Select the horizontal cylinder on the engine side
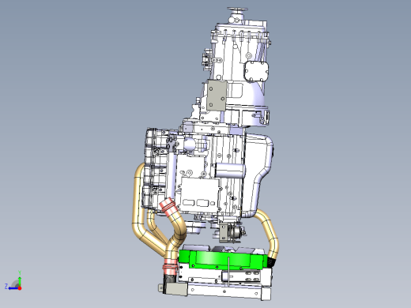 pyautogui.click(x=230, y=170)
